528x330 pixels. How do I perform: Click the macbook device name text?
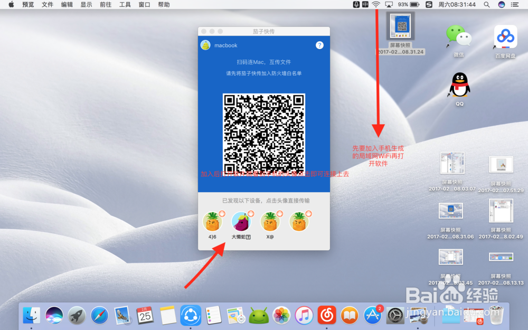pyautogui.click(x=225, y=45)
